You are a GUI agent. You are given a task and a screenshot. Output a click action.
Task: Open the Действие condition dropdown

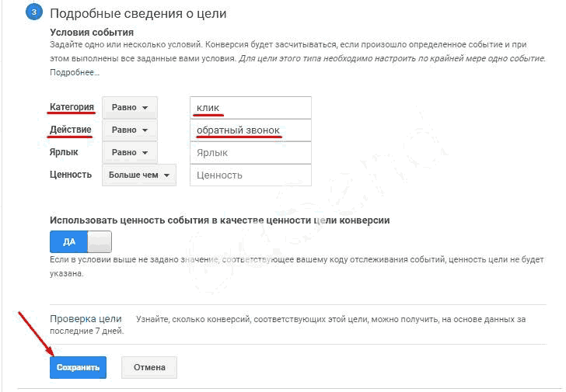[130, 130]
